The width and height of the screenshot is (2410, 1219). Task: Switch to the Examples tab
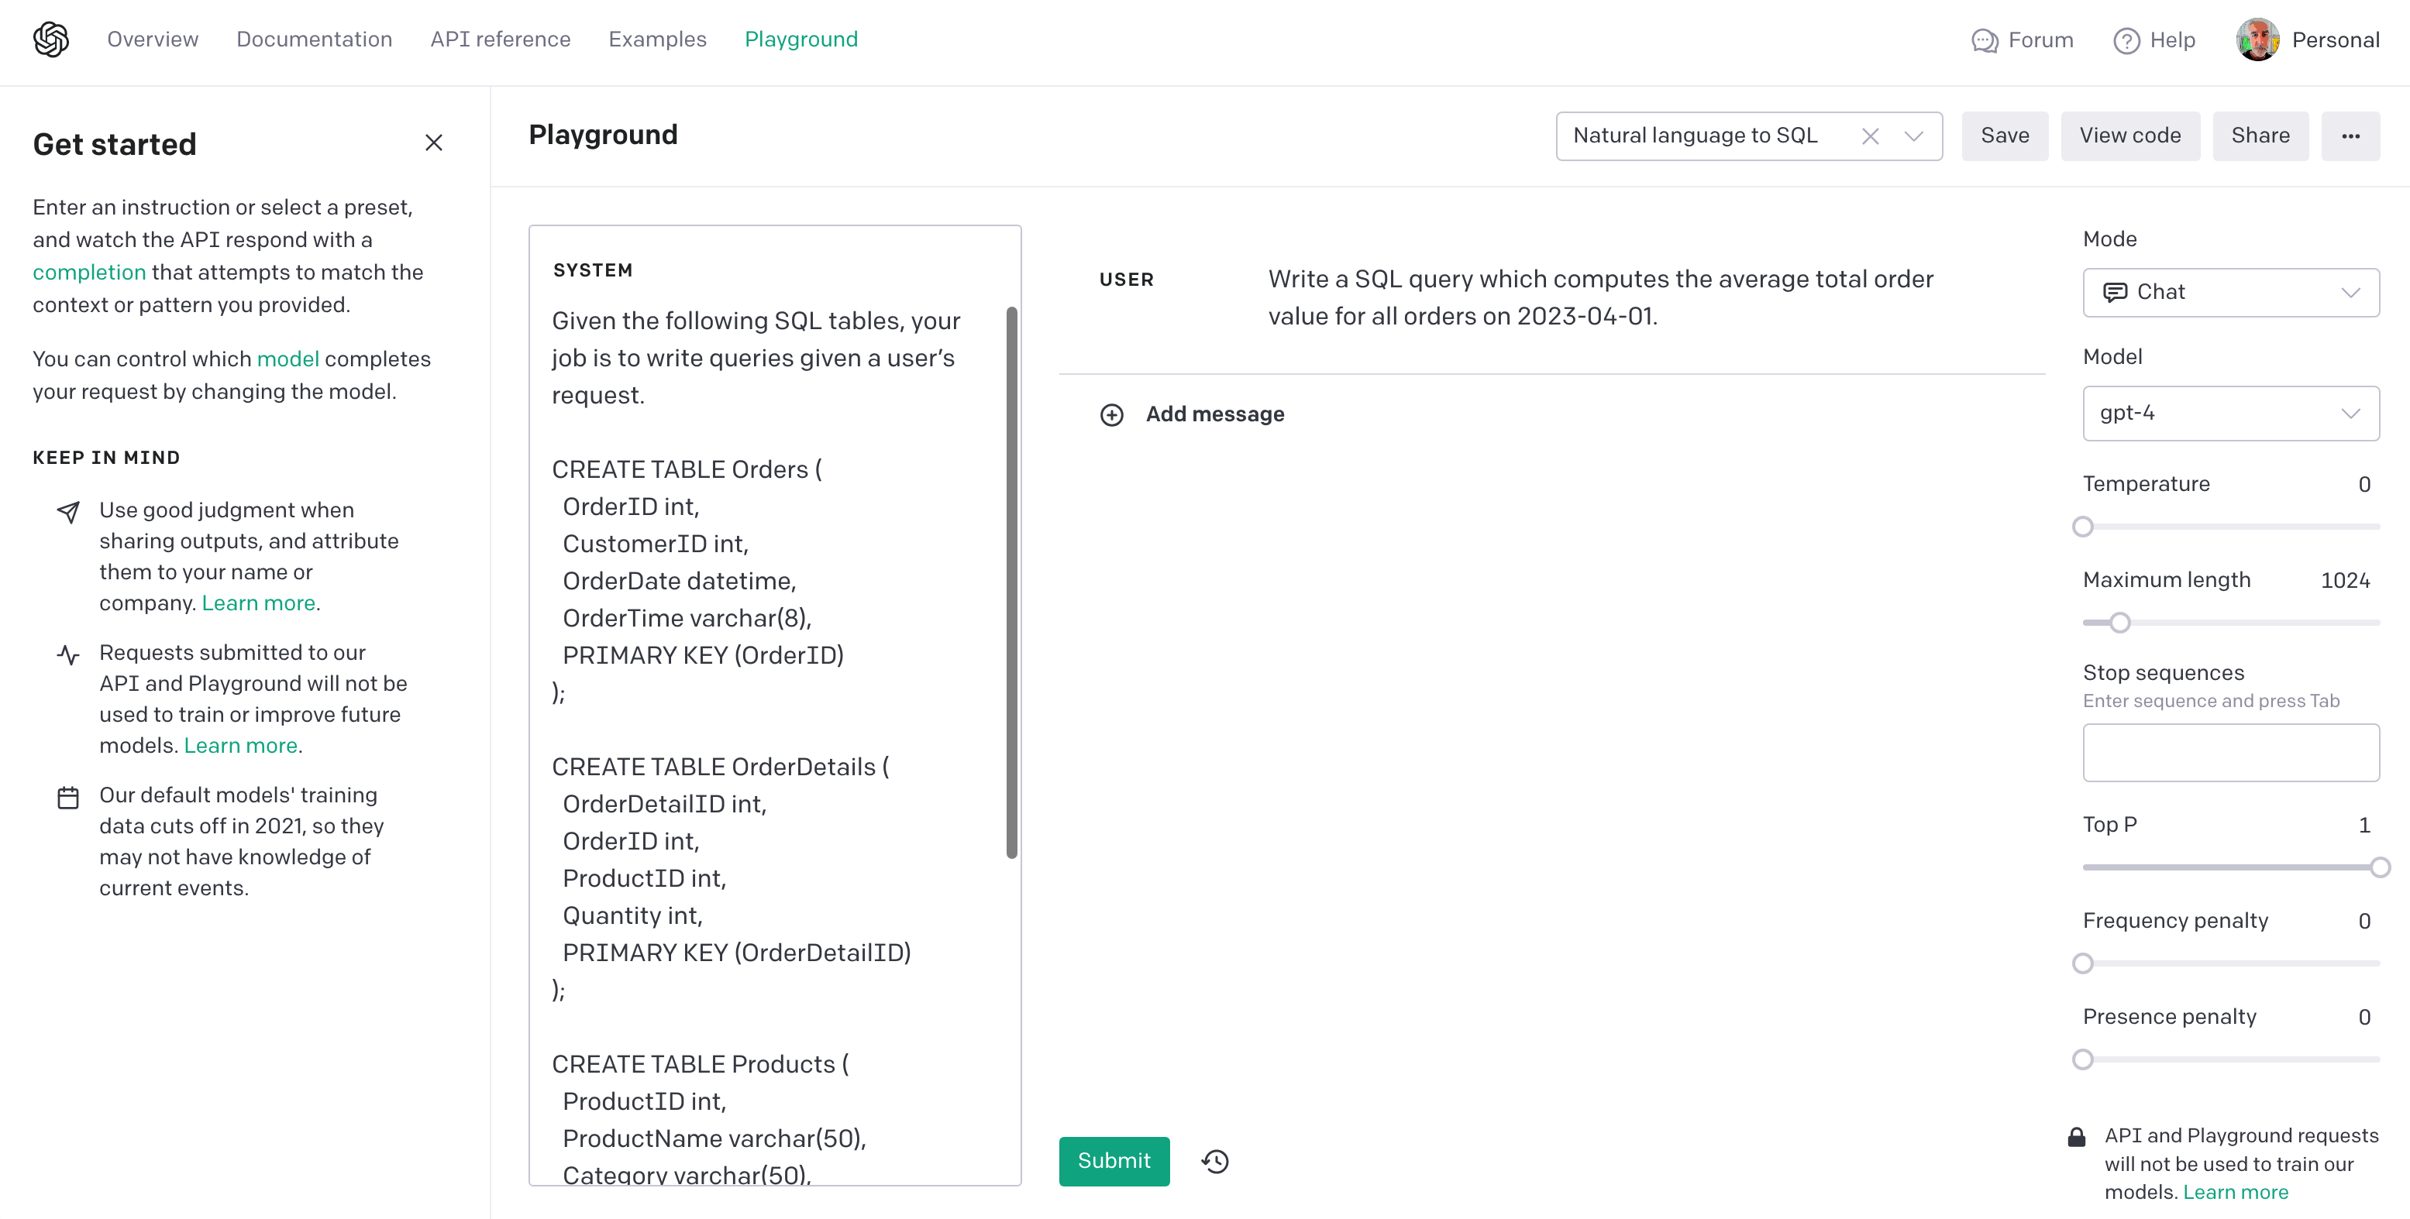(x=657, y=39)
